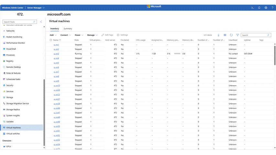Image resolution: width=276 pixels, height=155 pixels.
Task: Open the a.vm10 virtual machine link
Action: pos(57,86)
